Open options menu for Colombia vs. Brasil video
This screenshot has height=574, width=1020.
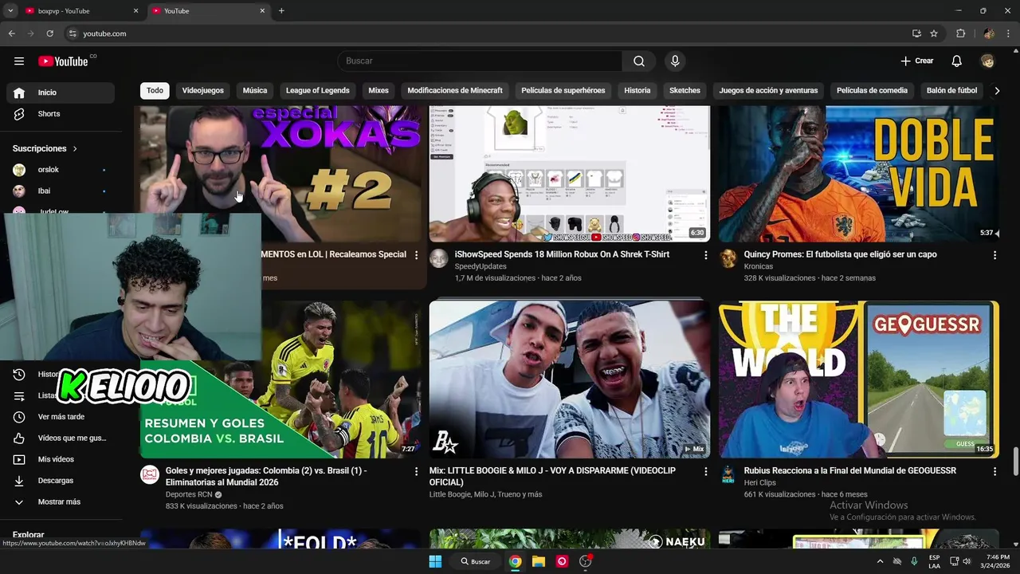416,472
